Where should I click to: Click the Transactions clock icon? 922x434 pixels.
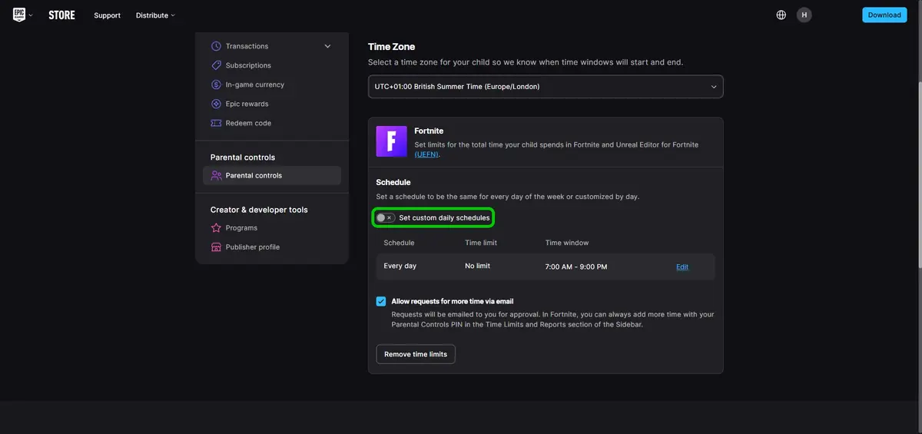[216, 46]
